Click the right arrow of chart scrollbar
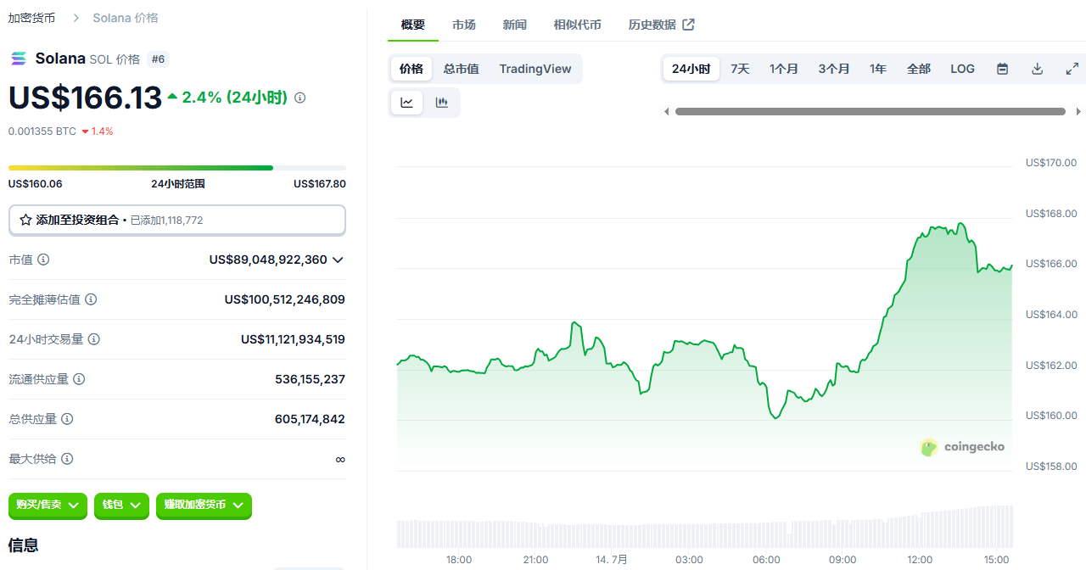 [x=1078, y=111]
